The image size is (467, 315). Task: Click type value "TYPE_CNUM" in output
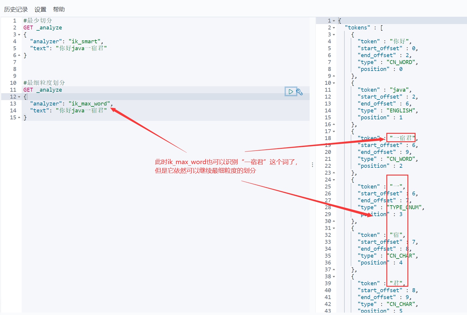pyautogui.click(x=404, y=207)
